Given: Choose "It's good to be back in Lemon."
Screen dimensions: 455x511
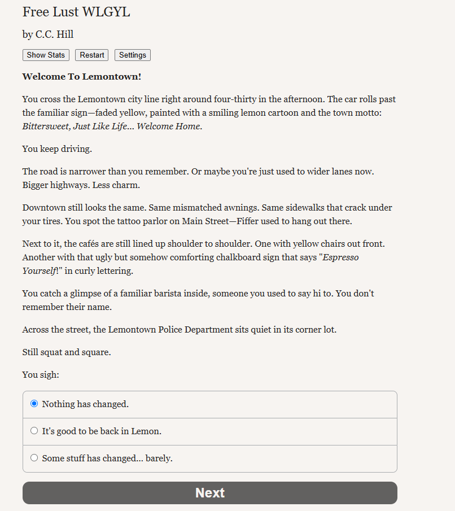Looking at the screenshot, I should click(210, 431).
